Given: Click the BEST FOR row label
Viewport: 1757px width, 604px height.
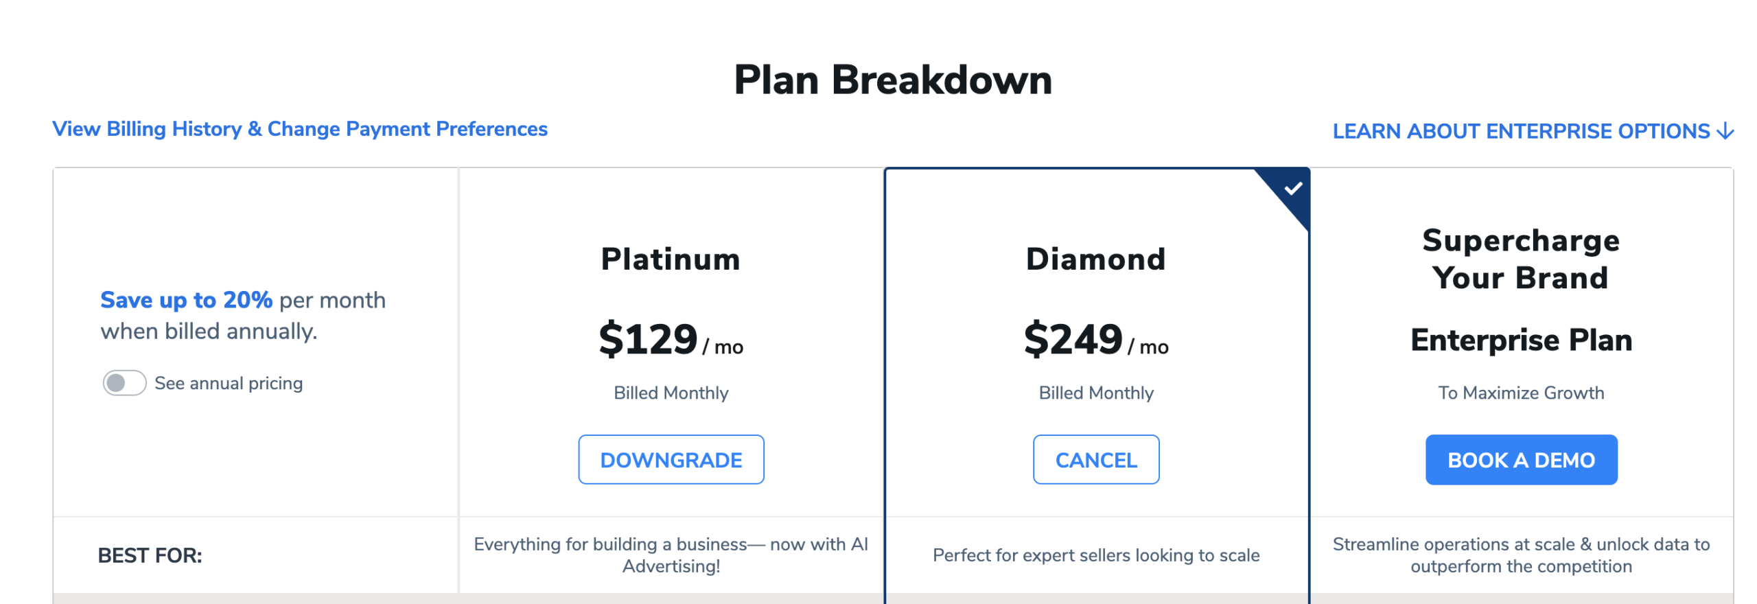Looking at the screenshot, I should (150, 555).
